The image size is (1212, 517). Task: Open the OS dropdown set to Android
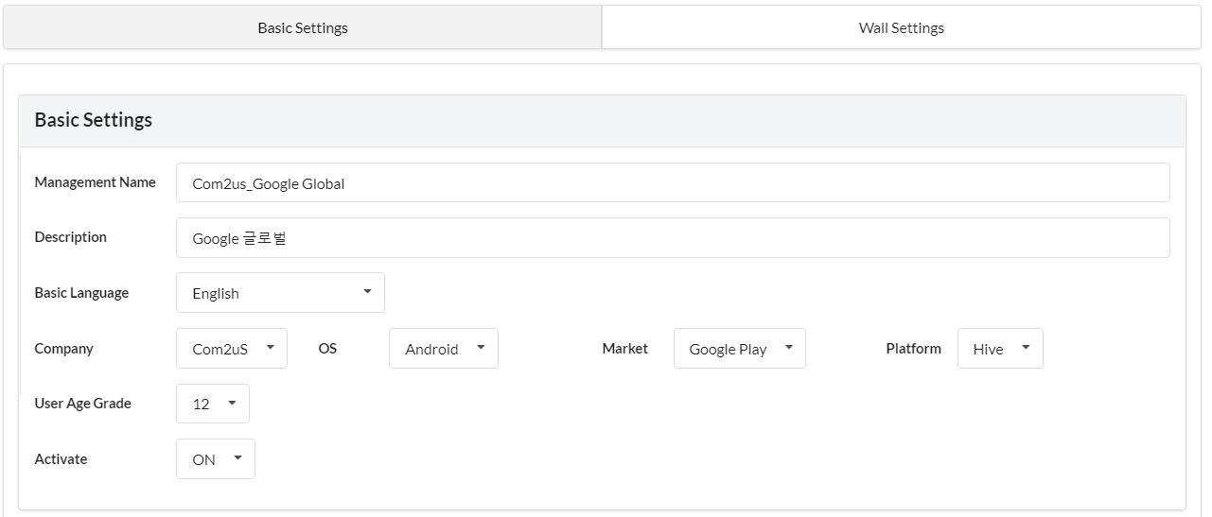pyautogui.click(x=444, y=349)
